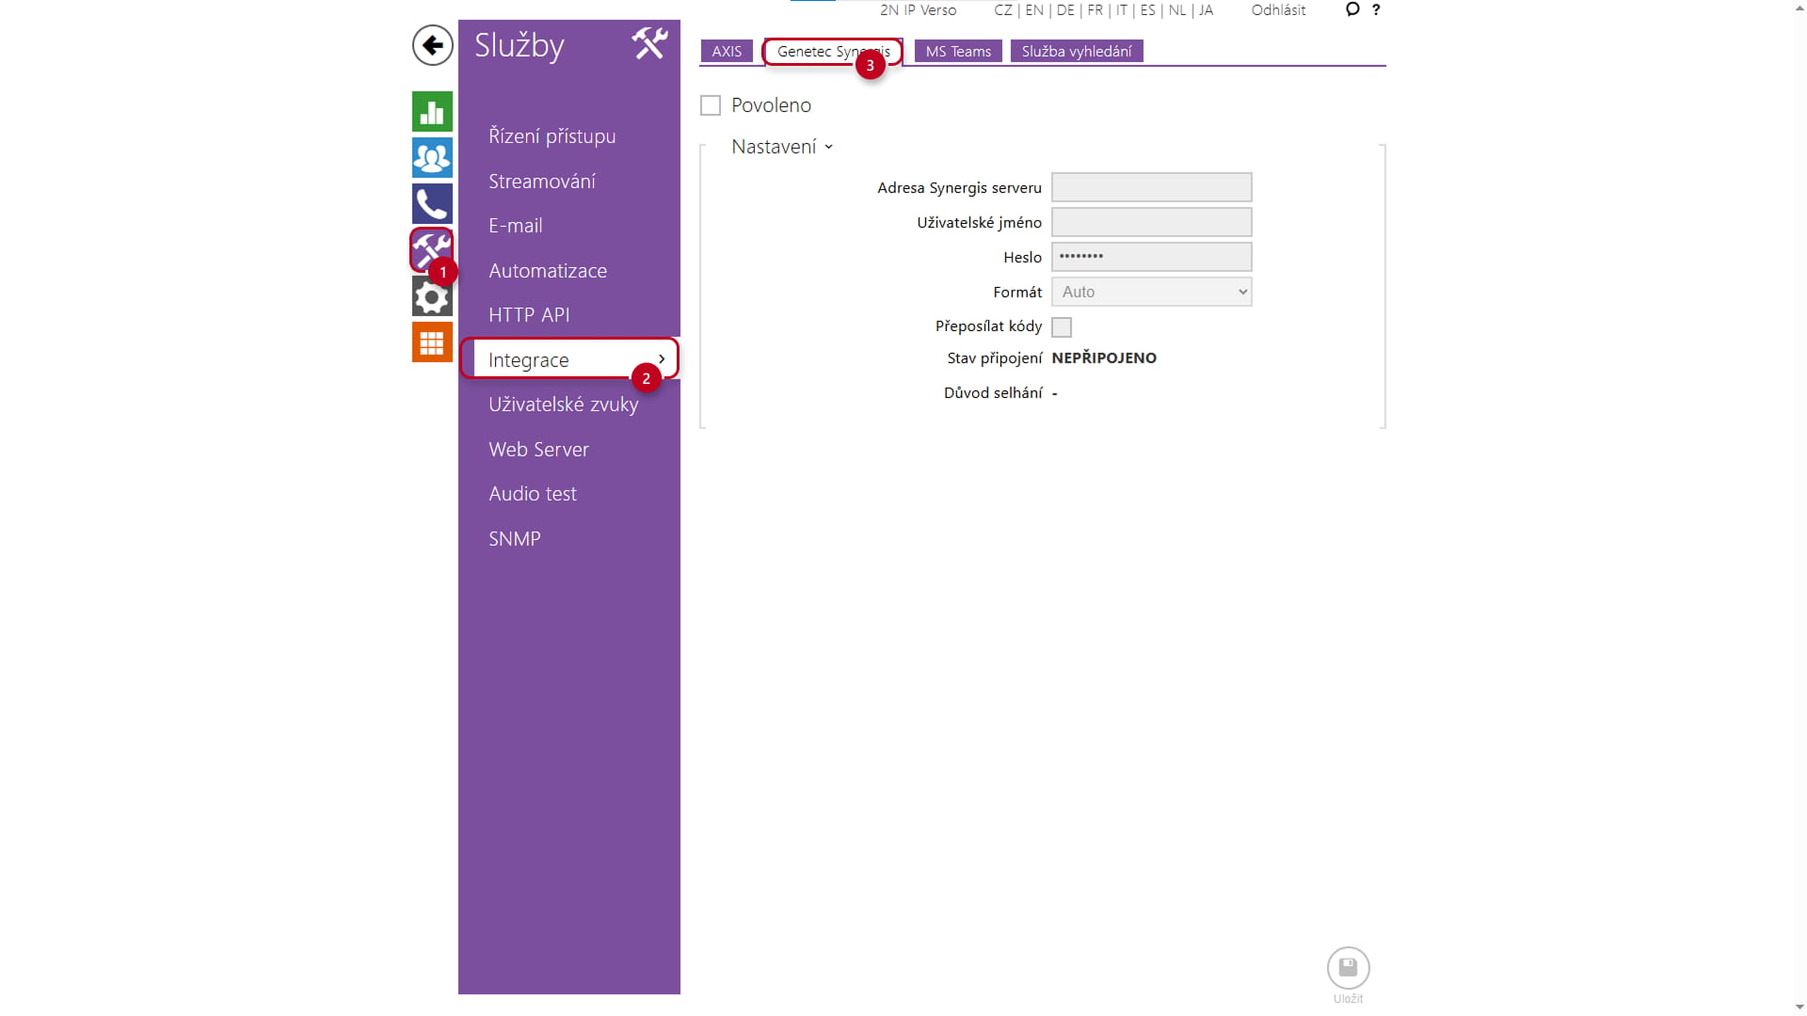1807x1016 pixels.
Task: Open the Formát dropdown
Action: click(x=1151, y=292)
